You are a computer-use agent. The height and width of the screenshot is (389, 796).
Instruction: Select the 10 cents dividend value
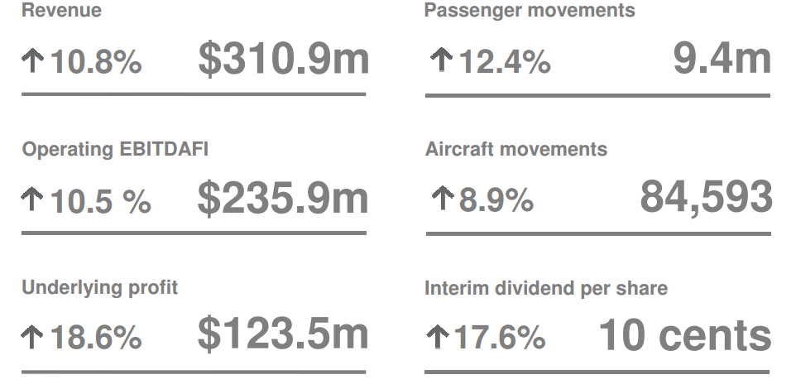[685, 335]
